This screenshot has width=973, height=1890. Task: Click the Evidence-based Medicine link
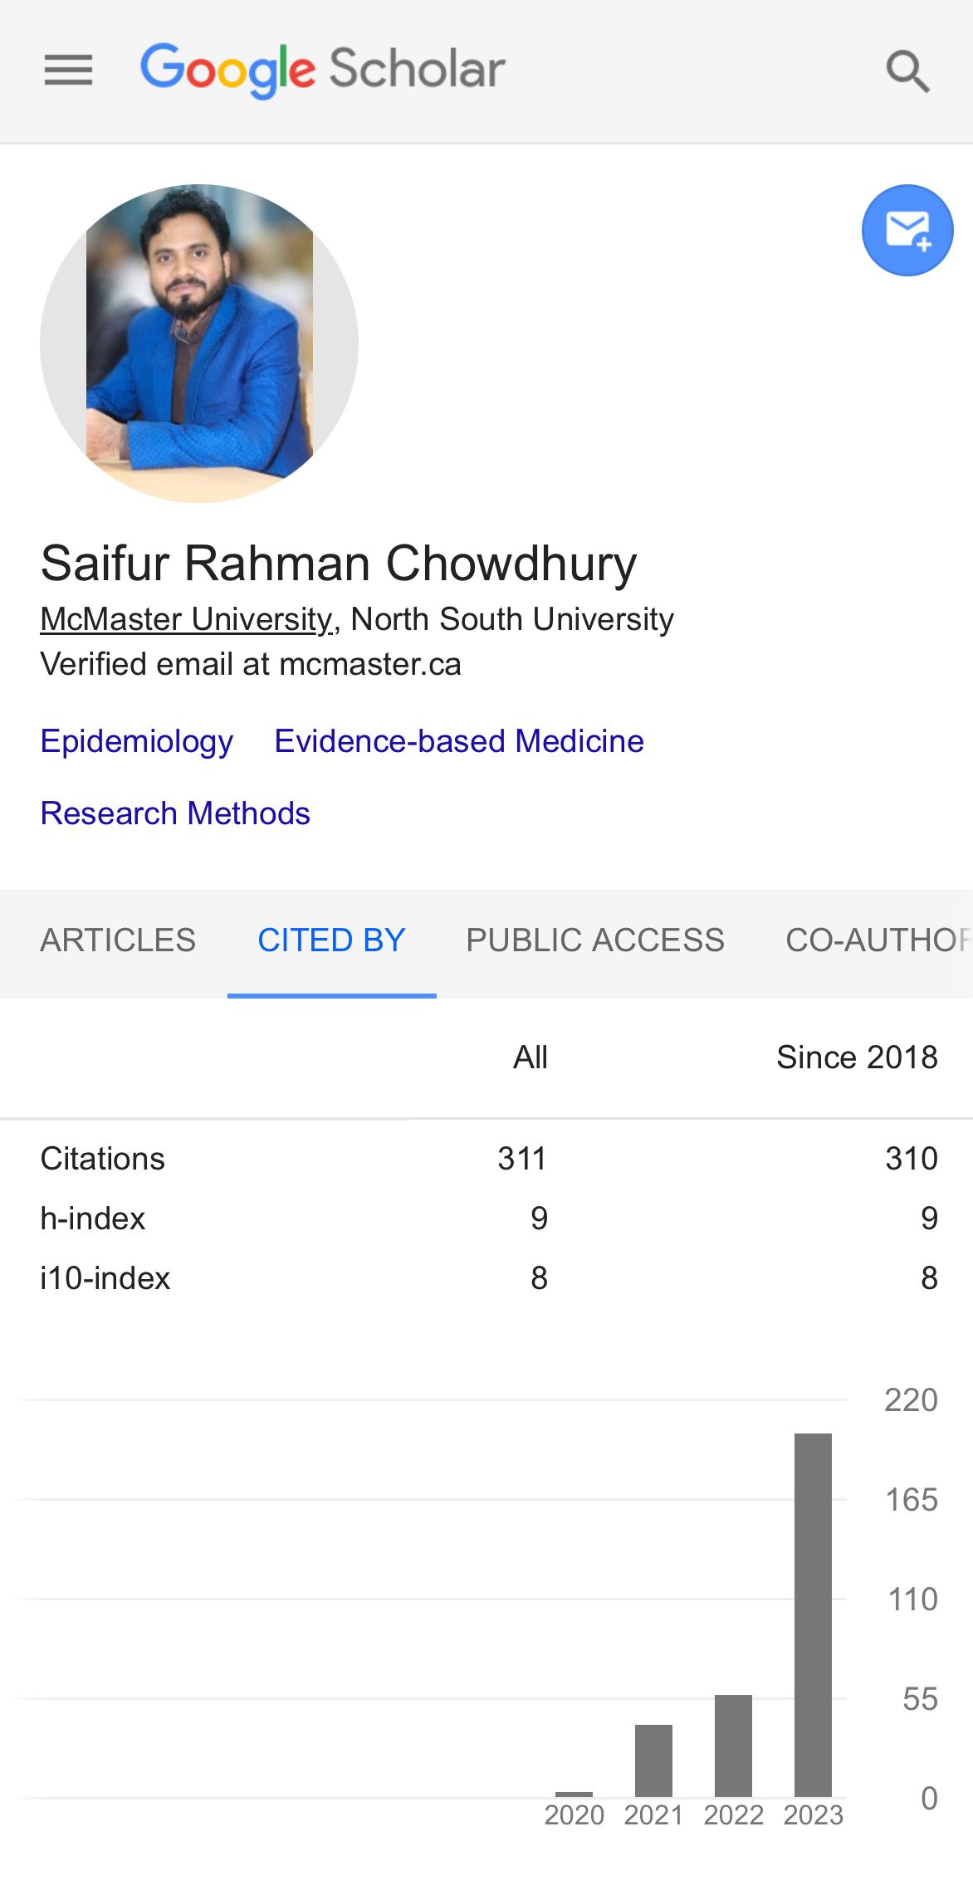[459, 741]
